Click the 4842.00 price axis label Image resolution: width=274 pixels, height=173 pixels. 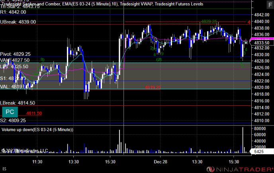[x=262, y=15]
